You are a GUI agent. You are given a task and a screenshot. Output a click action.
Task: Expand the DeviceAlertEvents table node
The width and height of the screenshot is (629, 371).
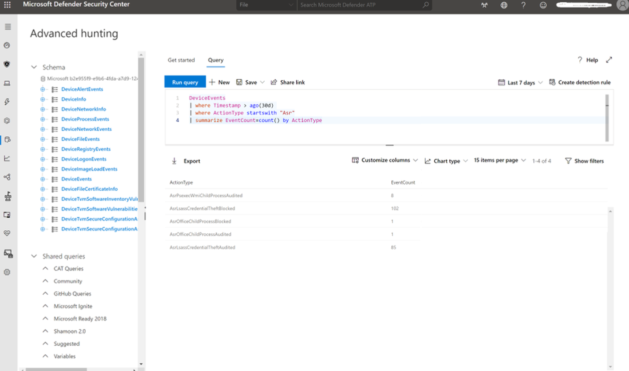pos(43,89)
